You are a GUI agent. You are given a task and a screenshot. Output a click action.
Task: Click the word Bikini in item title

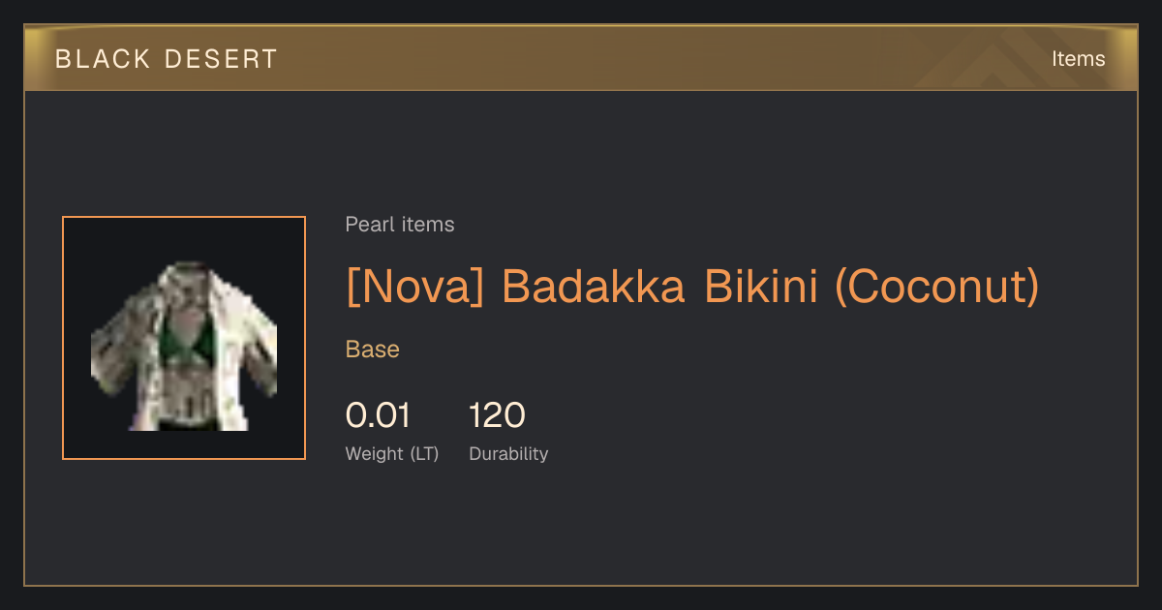[x=761, y=287]
